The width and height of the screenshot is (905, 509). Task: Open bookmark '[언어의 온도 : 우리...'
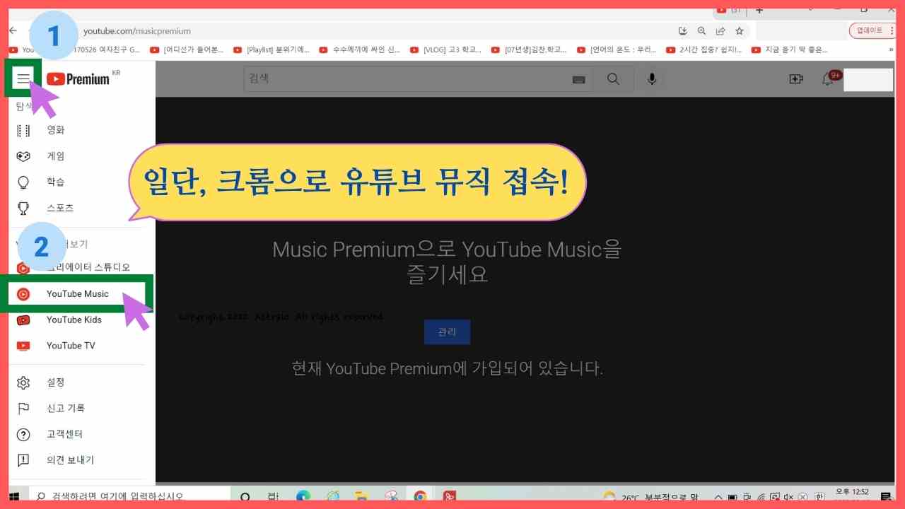coord(617,49)
